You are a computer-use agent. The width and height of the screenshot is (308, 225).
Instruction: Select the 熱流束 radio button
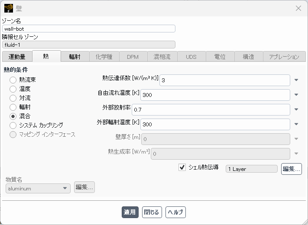[x=13, y=80]
